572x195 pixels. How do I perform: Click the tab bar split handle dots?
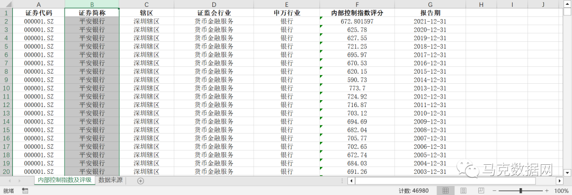(x=342, y=181)
